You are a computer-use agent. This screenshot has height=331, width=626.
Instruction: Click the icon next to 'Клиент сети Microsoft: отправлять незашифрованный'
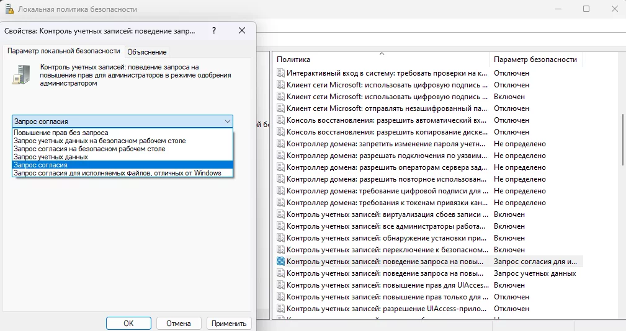point(280,108)
